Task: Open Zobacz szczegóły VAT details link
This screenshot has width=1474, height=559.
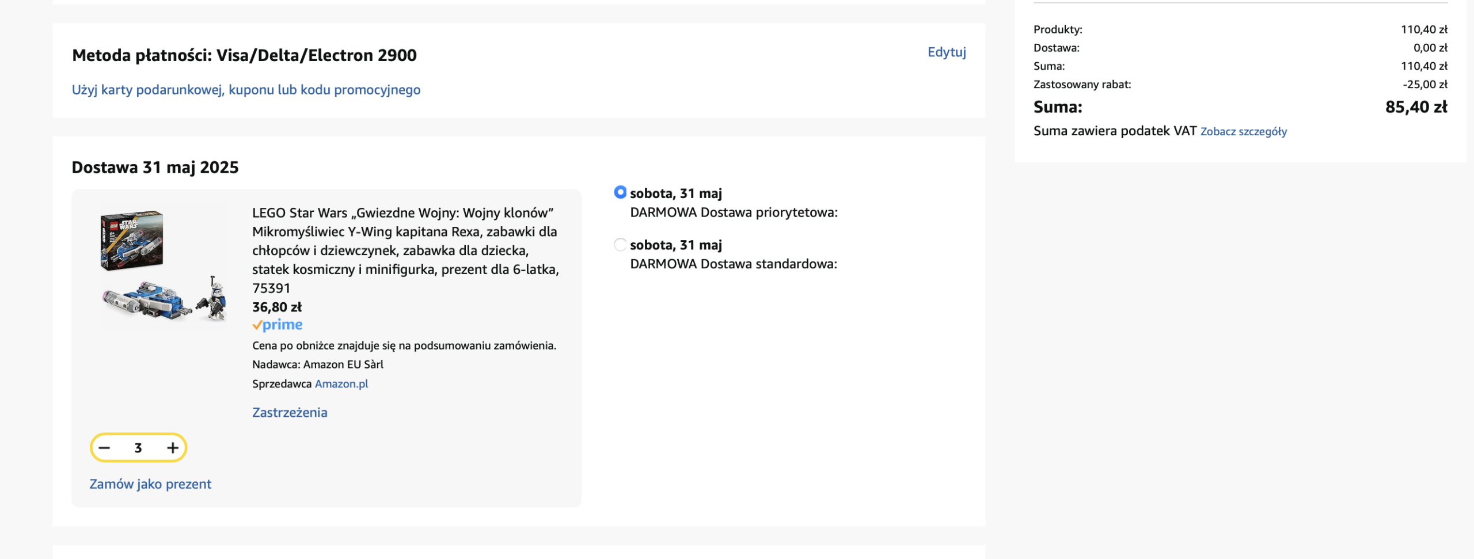Action: point(1243,131)
